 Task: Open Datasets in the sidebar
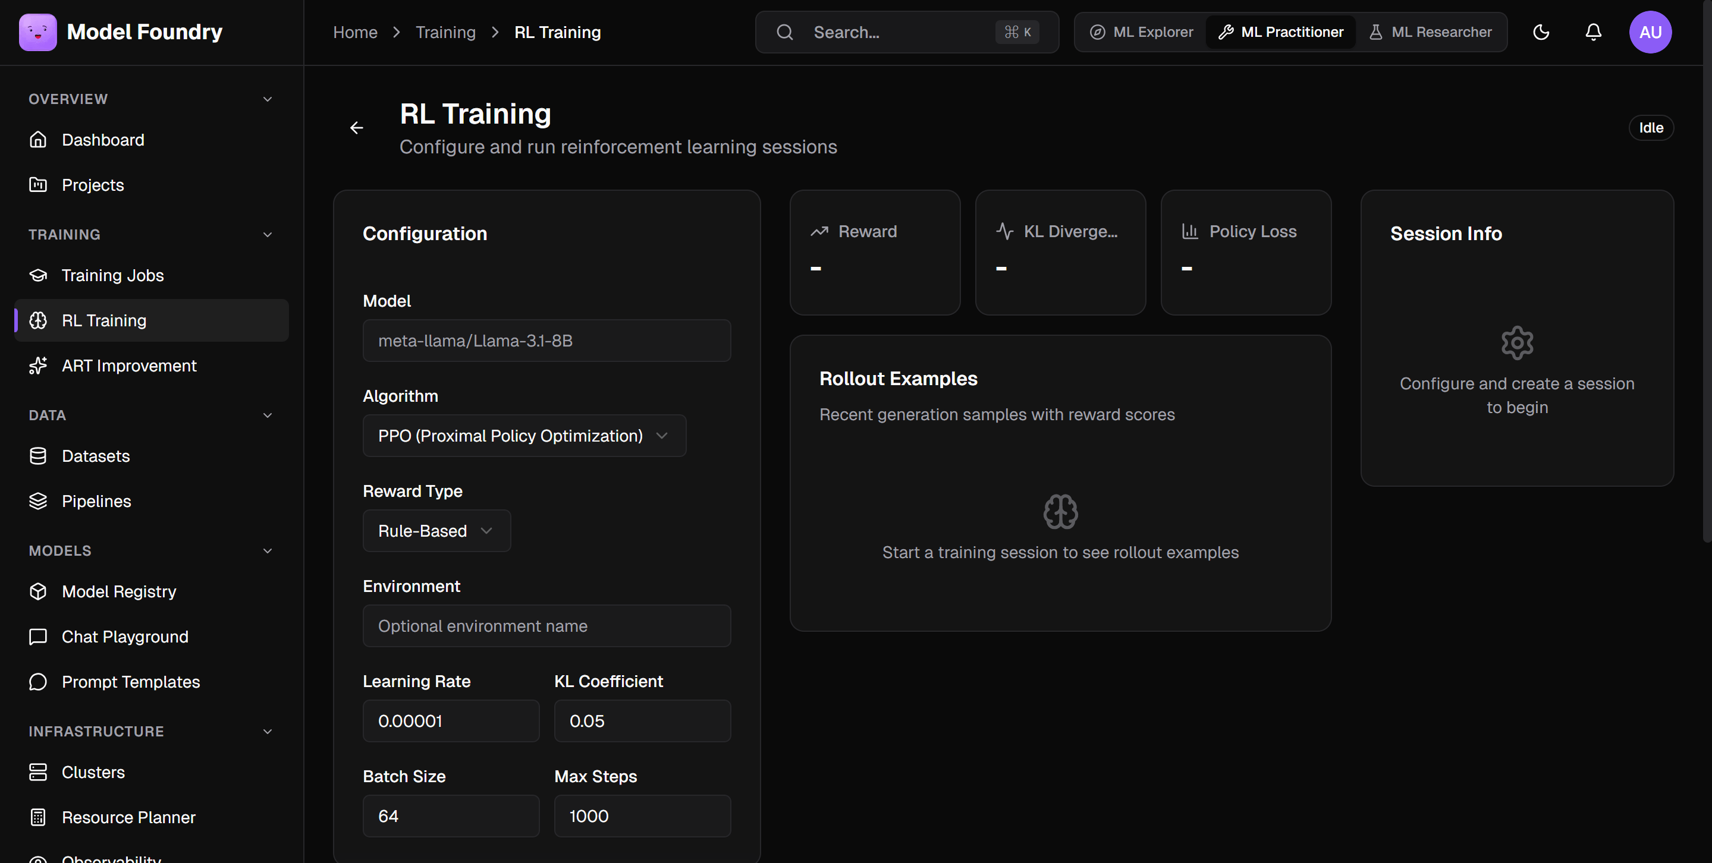point(152,456)
